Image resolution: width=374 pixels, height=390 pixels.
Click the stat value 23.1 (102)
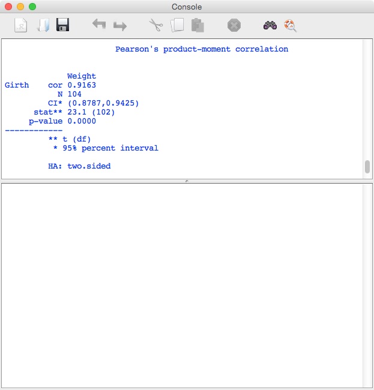91,112
